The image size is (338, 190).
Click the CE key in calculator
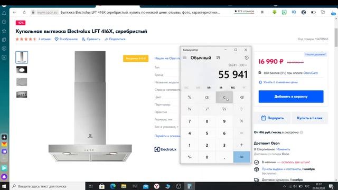pyautogui.click(x=207, y=97)
